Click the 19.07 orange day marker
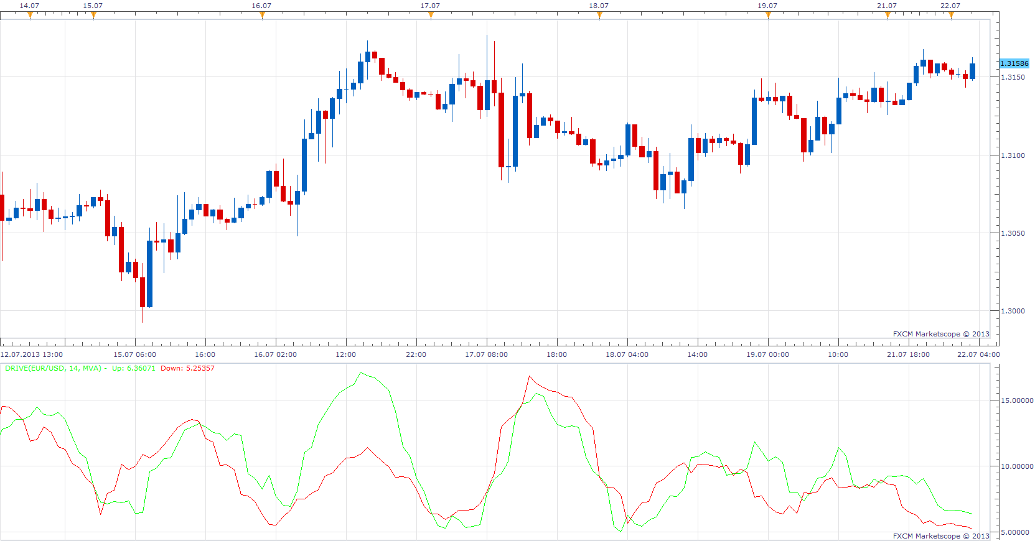 click(768, 15)
